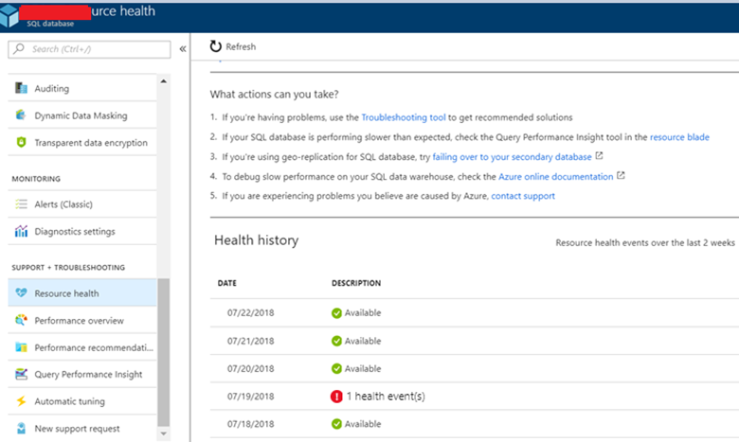Collapse the sidebar with double chevron
The image size is (739, 442).
coord(183,49)
